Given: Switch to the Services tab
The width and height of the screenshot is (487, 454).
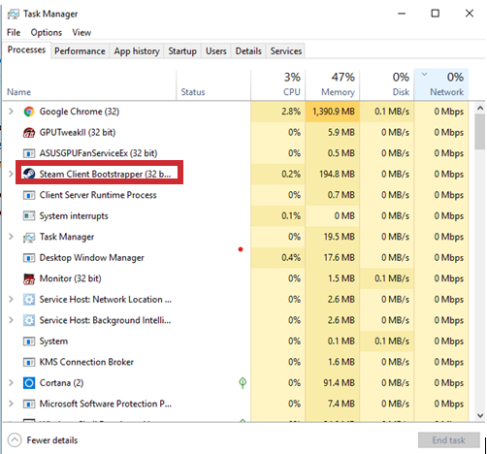Looking at the screenshot, I should click(286, 51).
